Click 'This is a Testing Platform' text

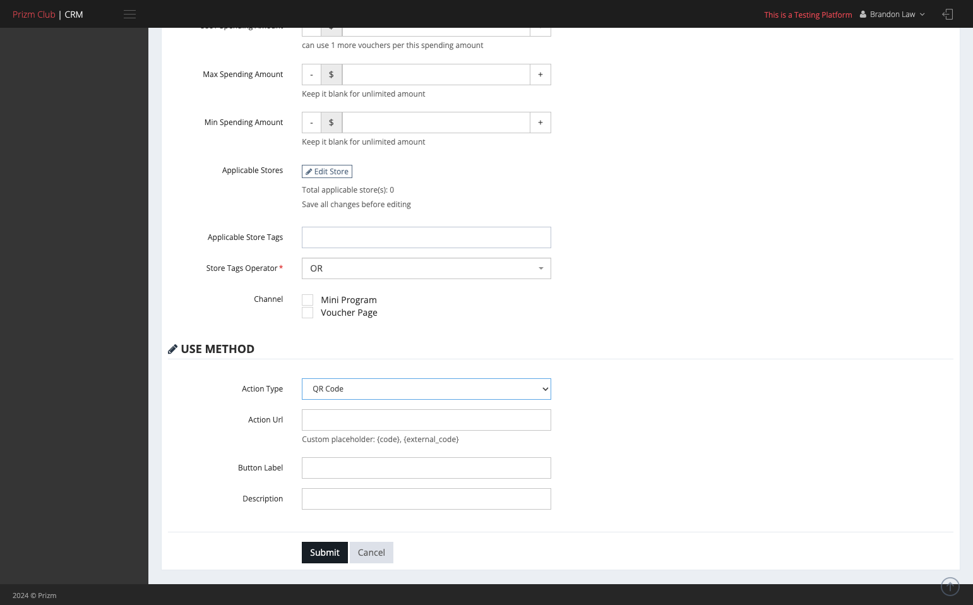[808, 15]
